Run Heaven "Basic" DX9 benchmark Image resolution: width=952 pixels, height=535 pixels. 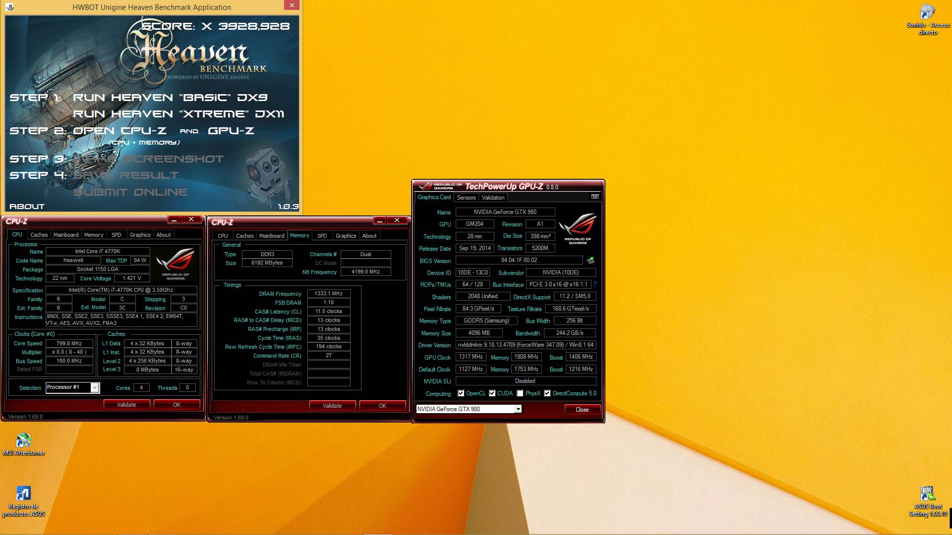coord(170,98)
